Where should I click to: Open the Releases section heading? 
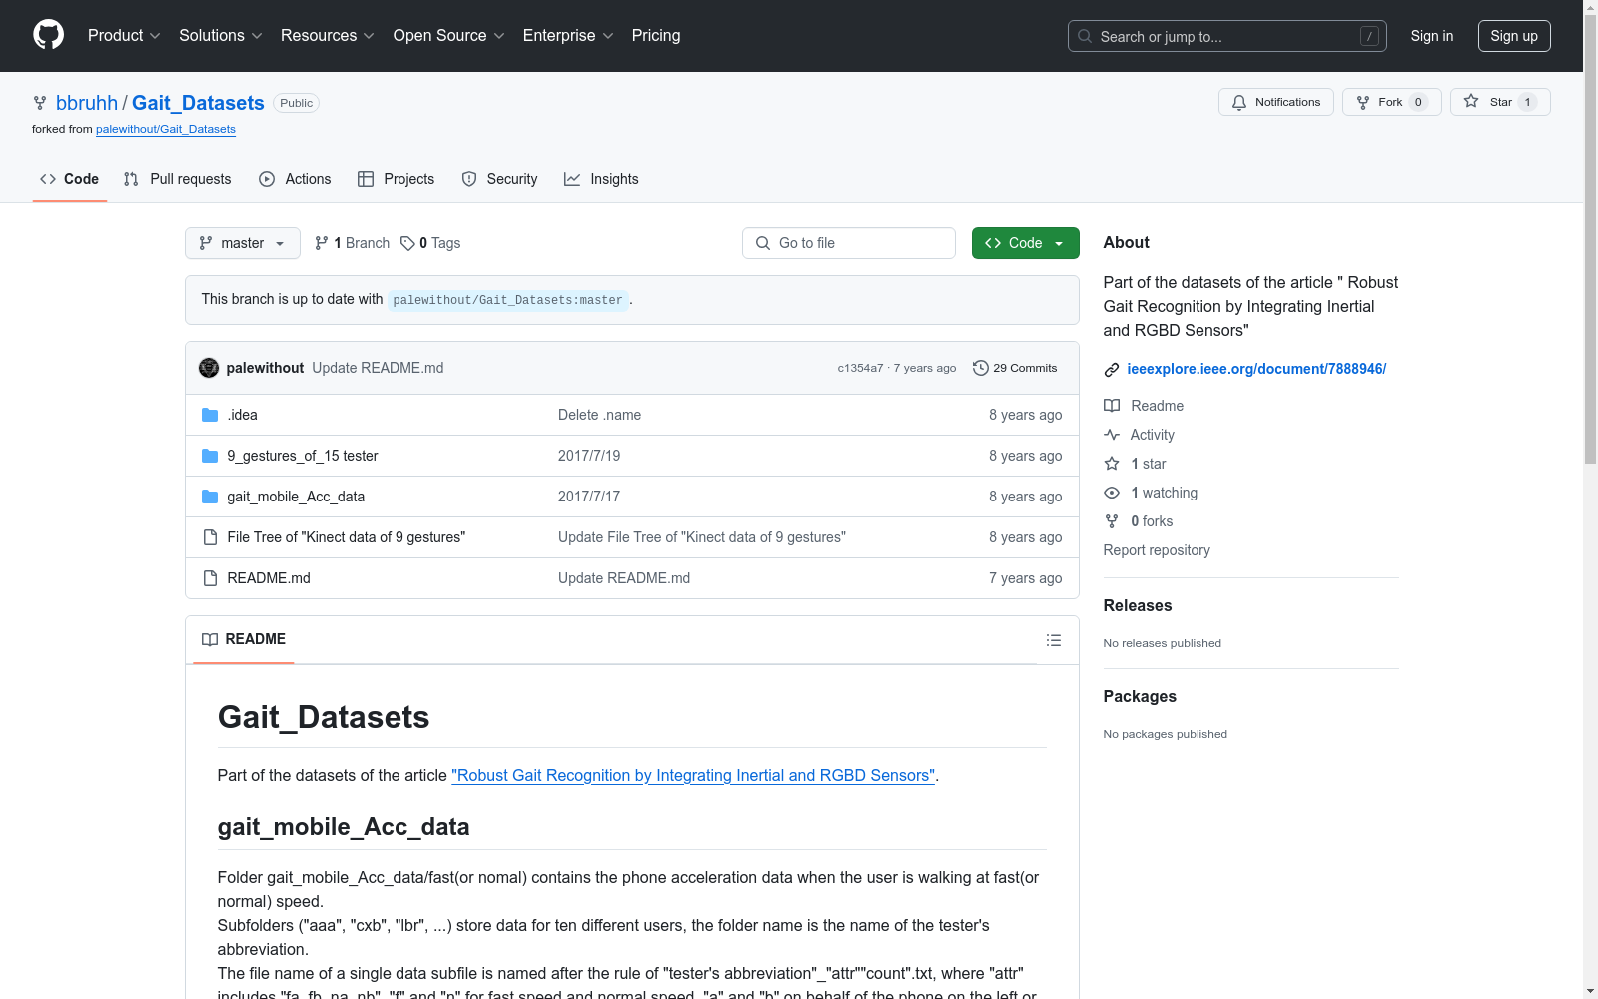pos(1138,605)
